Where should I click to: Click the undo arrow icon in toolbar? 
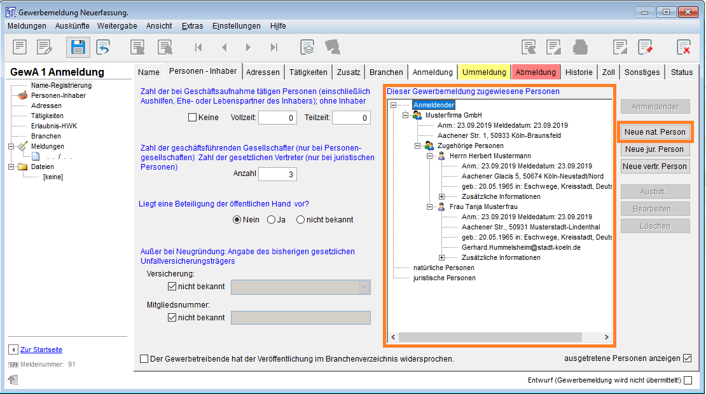pyautogui.click(x=104, y=47)
